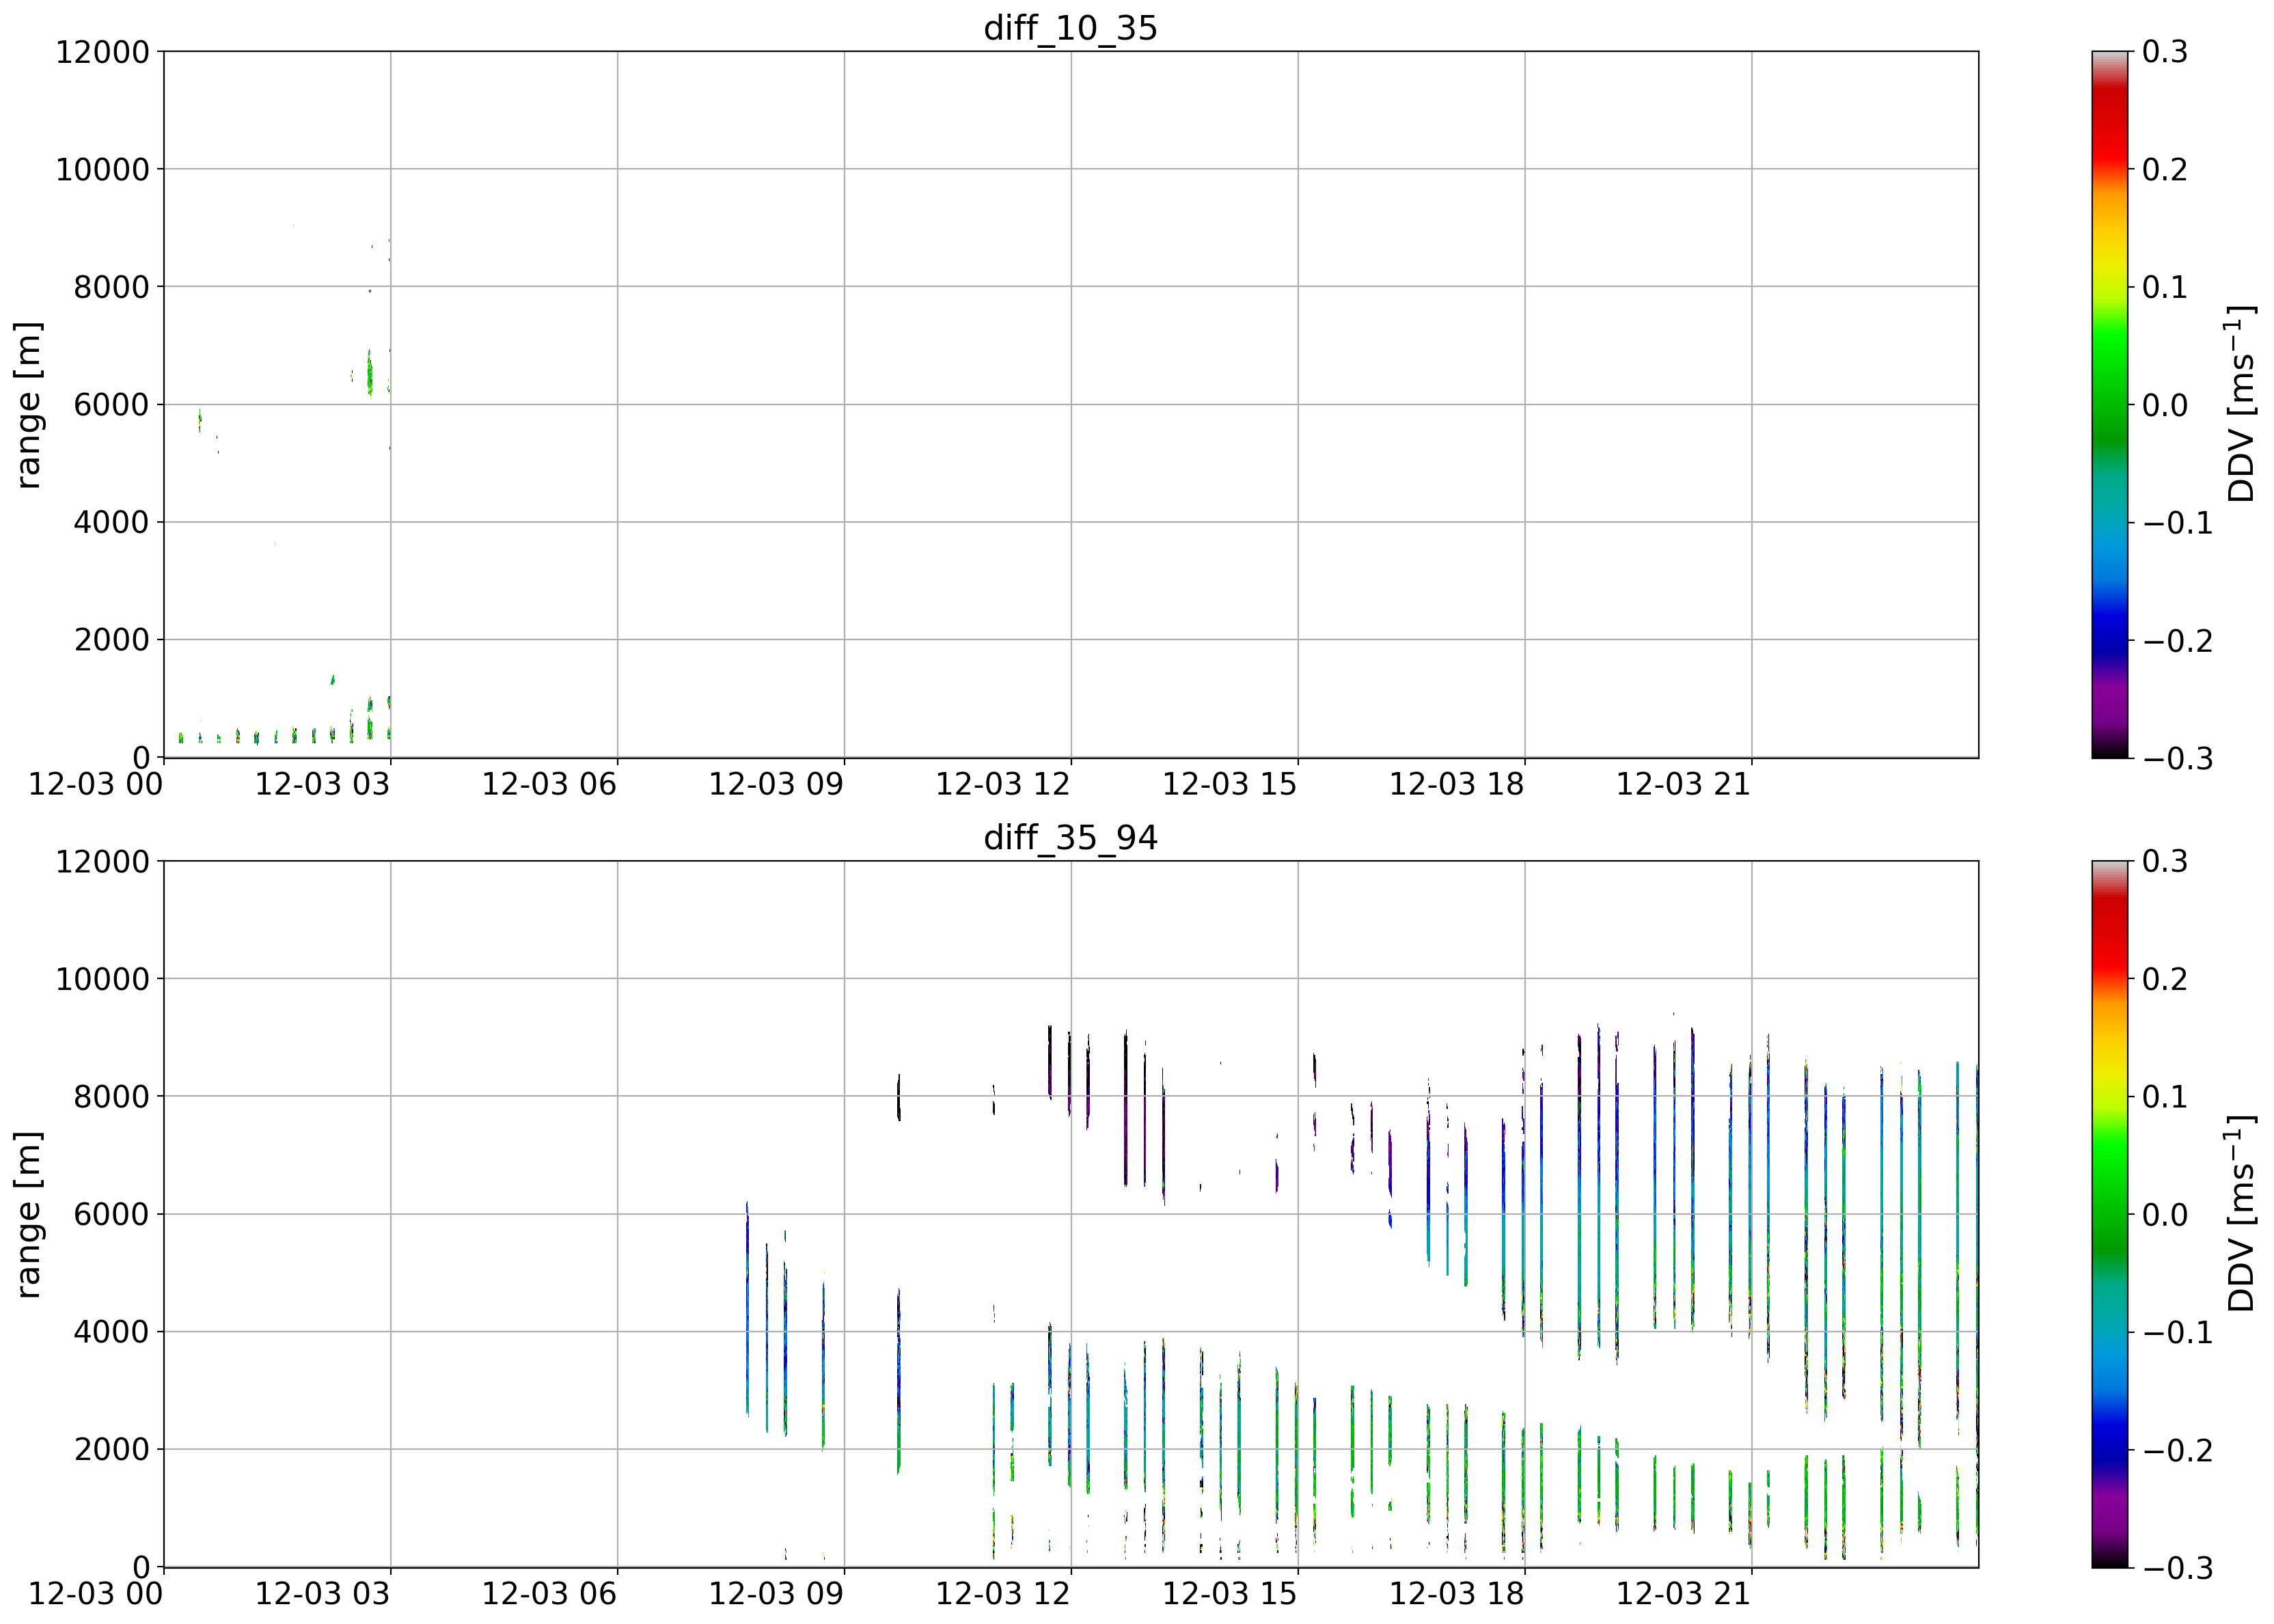Click the 12000 y-tick label of top plot
The width and height of the screenshot is (2274, 1624).
coord(102,52)
